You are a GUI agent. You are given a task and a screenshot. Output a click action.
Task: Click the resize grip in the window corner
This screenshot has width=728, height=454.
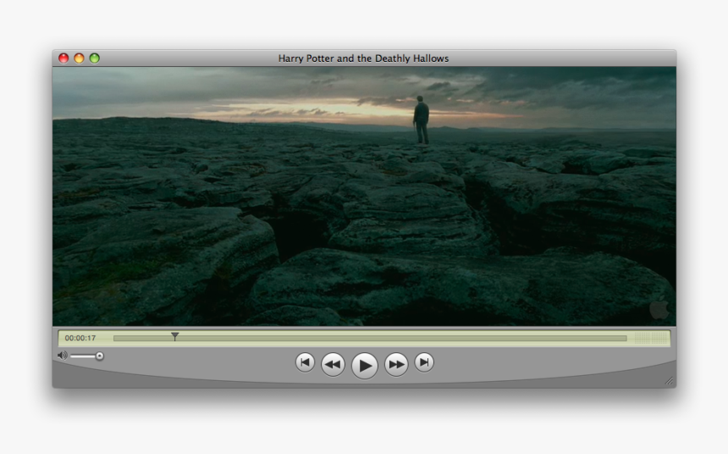coord(669,381)
